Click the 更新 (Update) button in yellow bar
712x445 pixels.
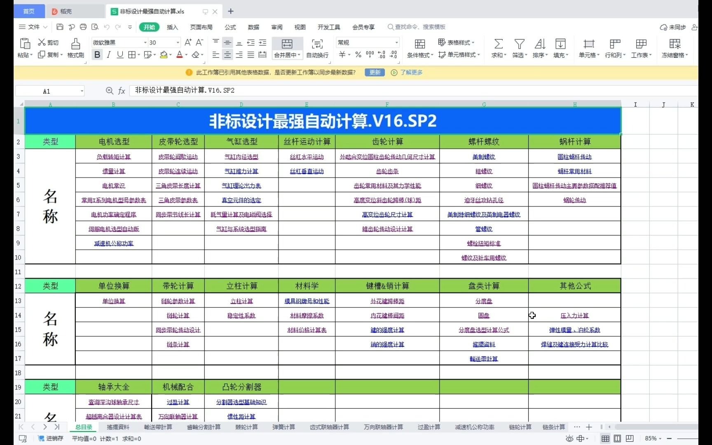pyautogui.click(x=375, y=73)
